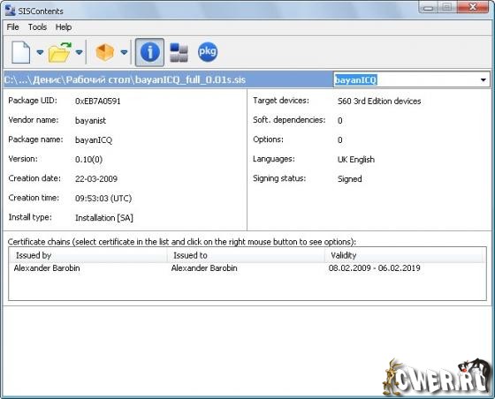Open the Tools menu
The height and width of the screenshot is (399, 495).
(37, 27)
